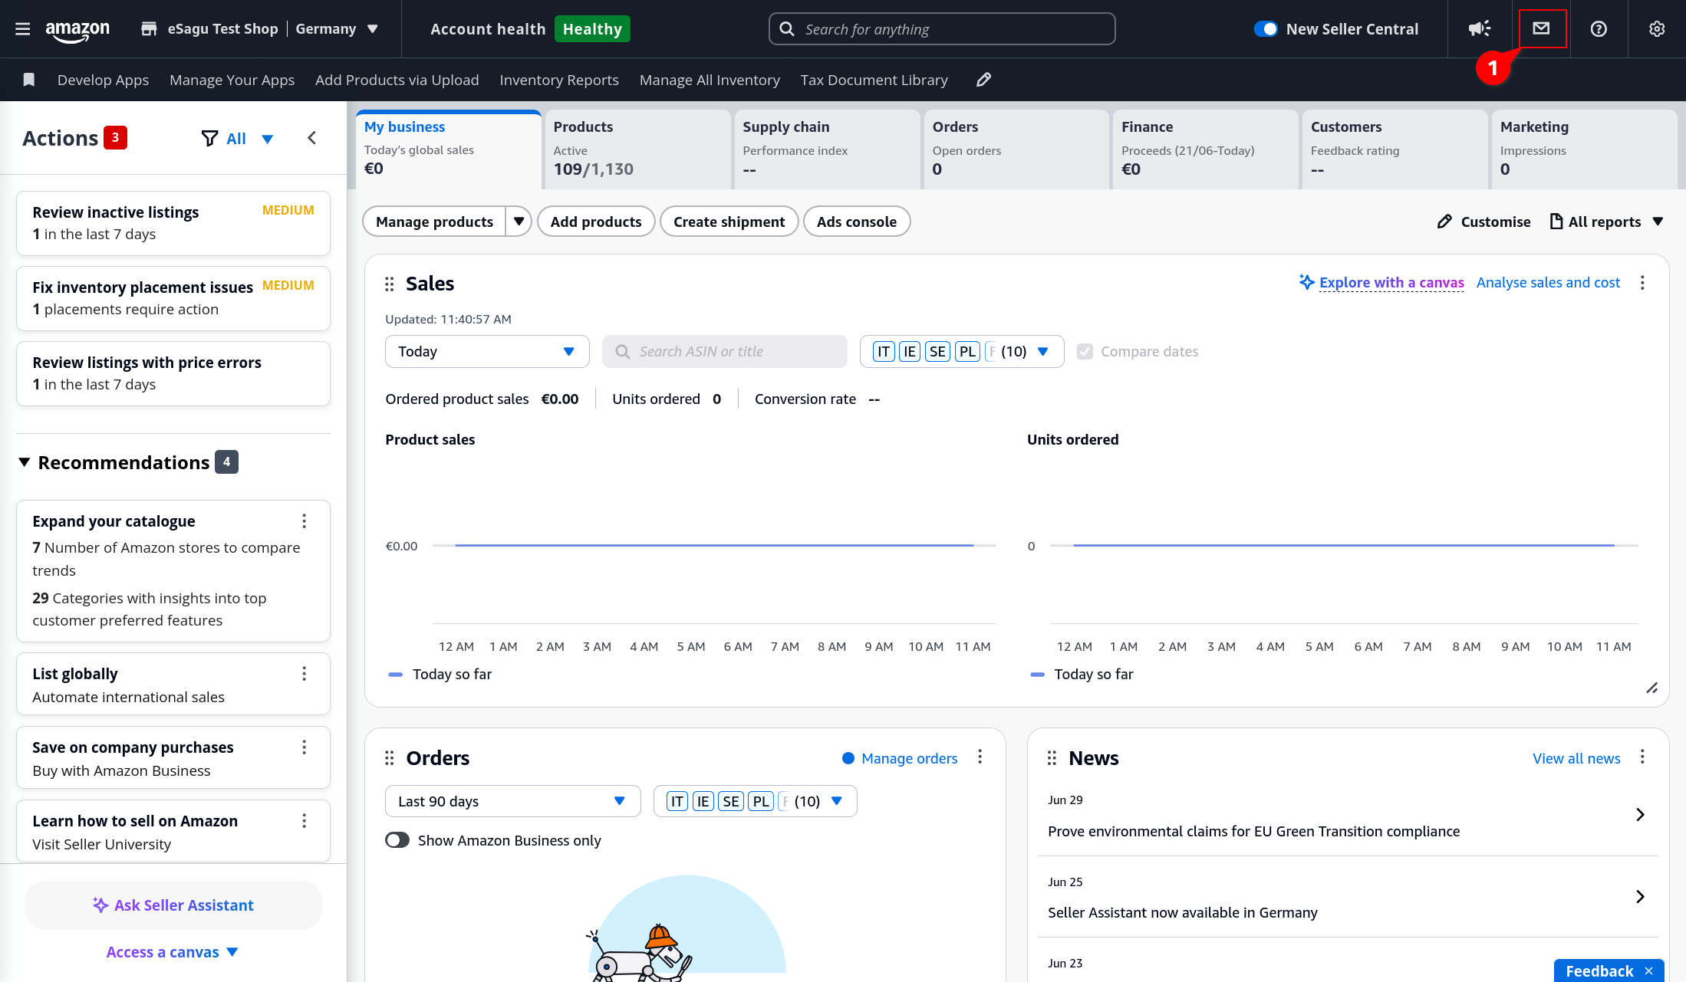The width and height of the screenshot is (1686, 982).
Task: Open Manage products dropdown arrow
Action: pos(519,222)
